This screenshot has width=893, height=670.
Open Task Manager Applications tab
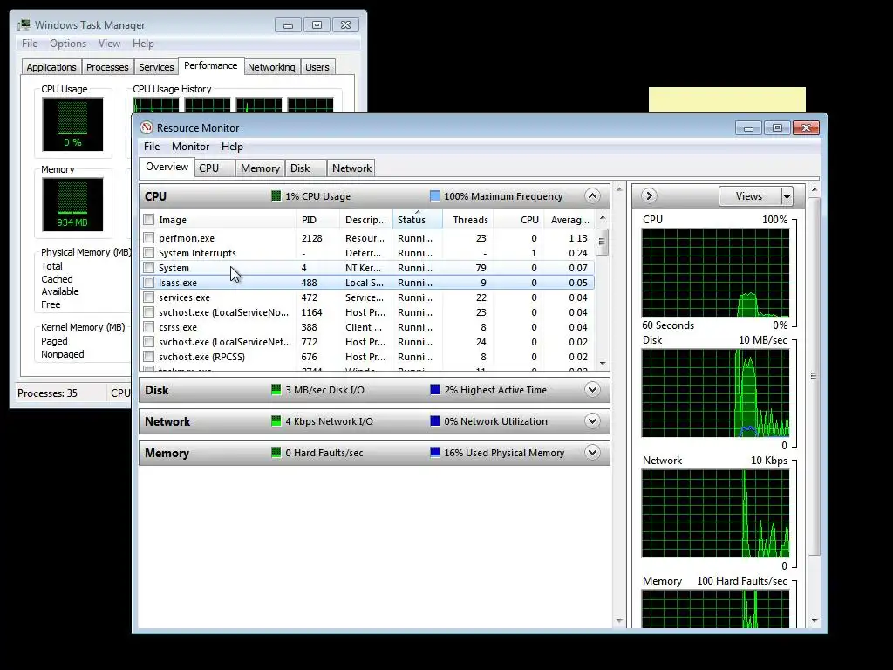point(51,67)
